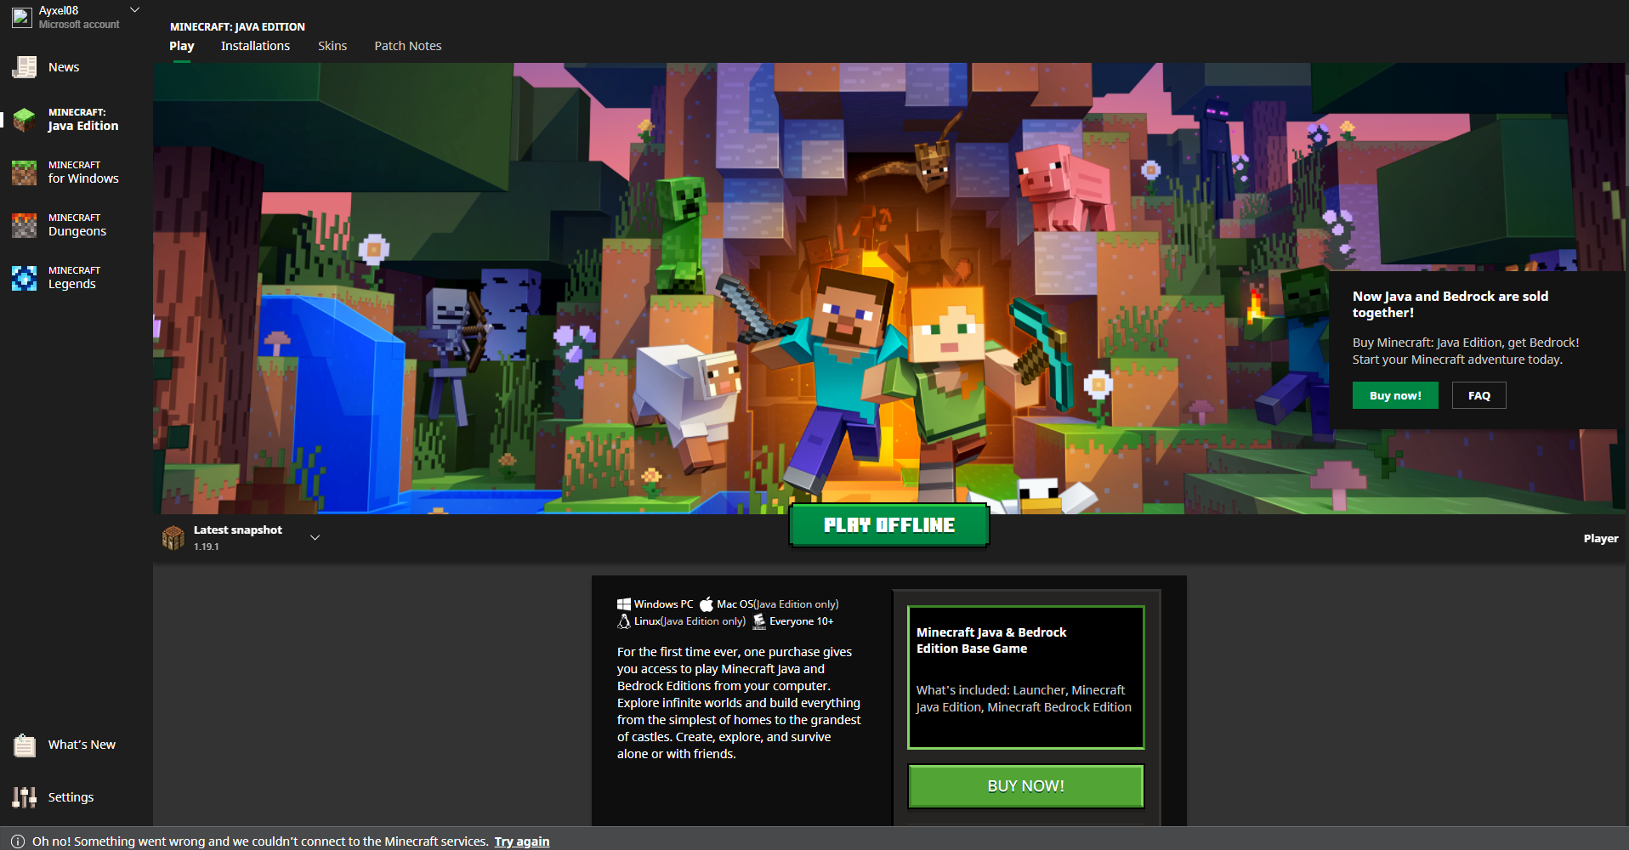The width and height of the screenshot is (1629, 850).
Task: Select the Minecraft Java & Bedrock Edition card
Action: [1026, 677]
